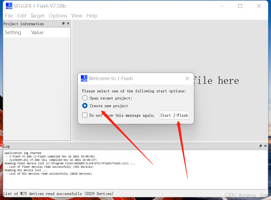The height and width of the screenshot is (200, 271).
Task: Open the Help menu
Action: point(92,16)
